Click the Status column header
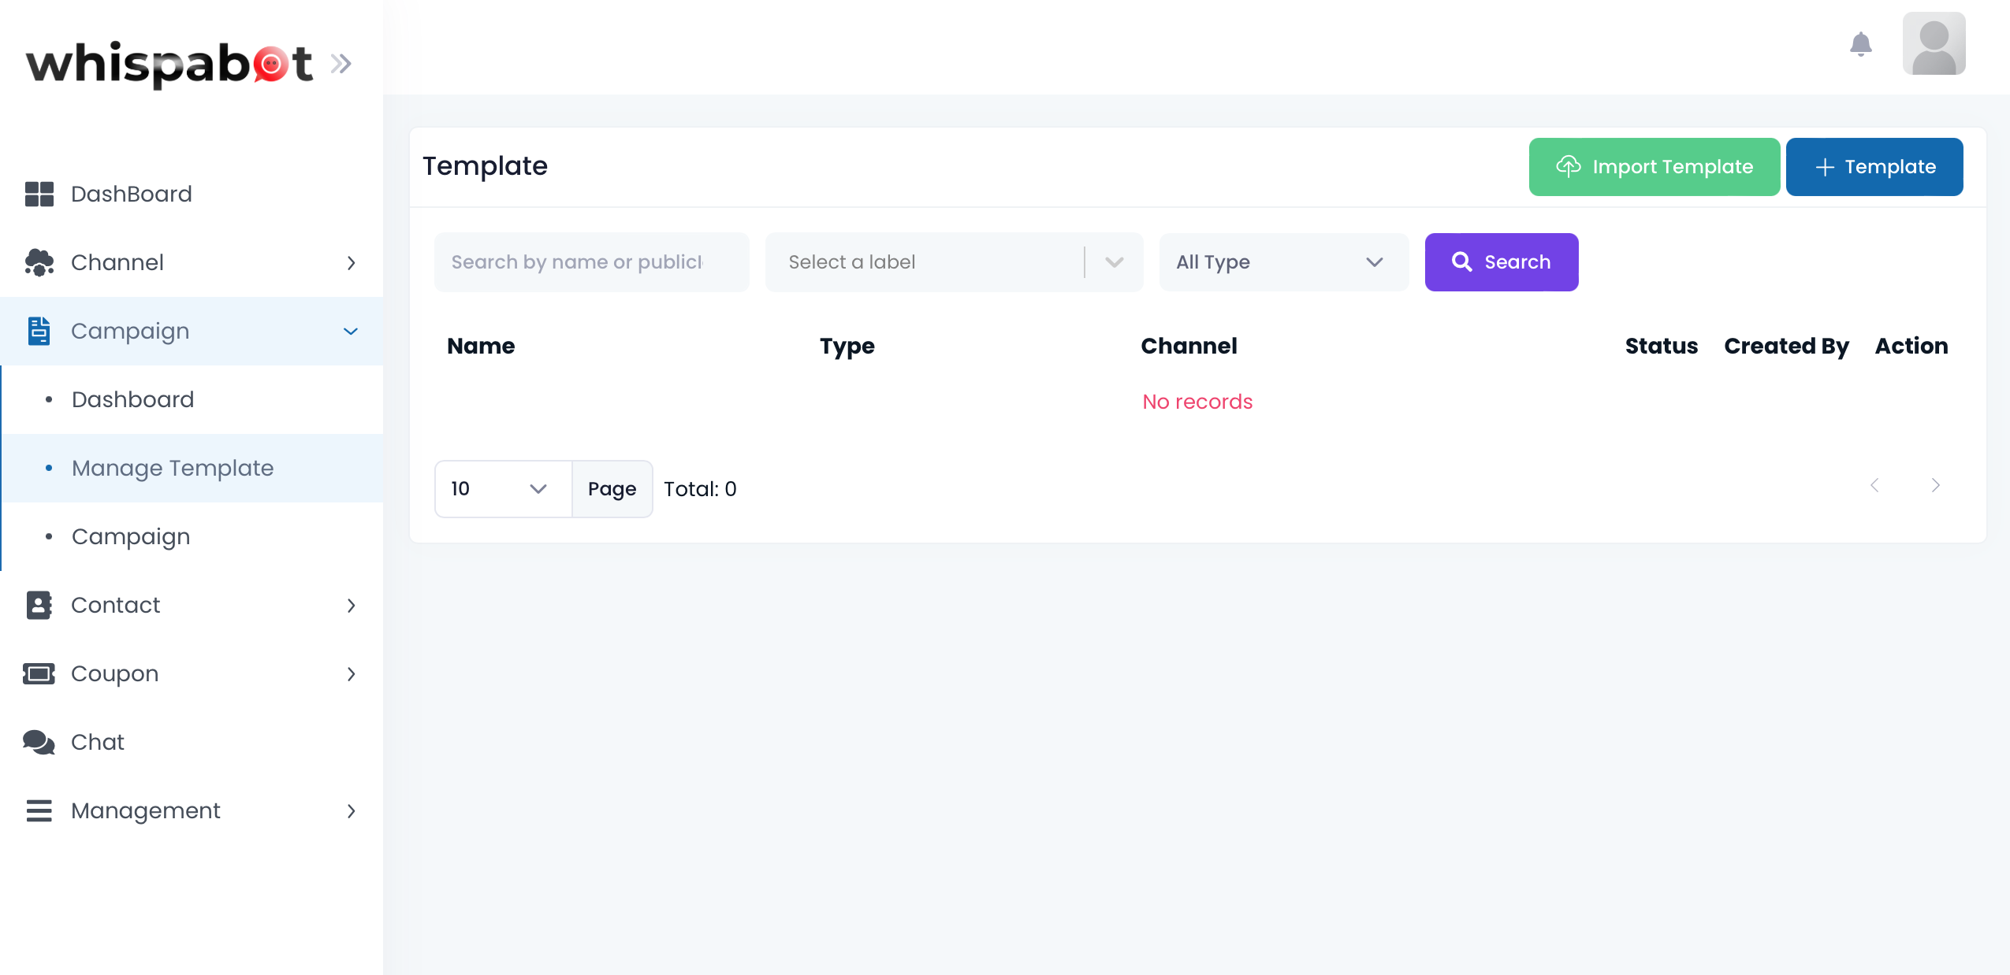The width and height of the screenshot is (2010, 975). click(x=1661, y=346)
